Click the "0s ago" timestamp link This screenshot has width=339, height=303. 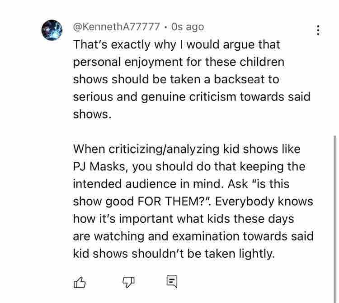pyautogui.click(x=188, y=27)
